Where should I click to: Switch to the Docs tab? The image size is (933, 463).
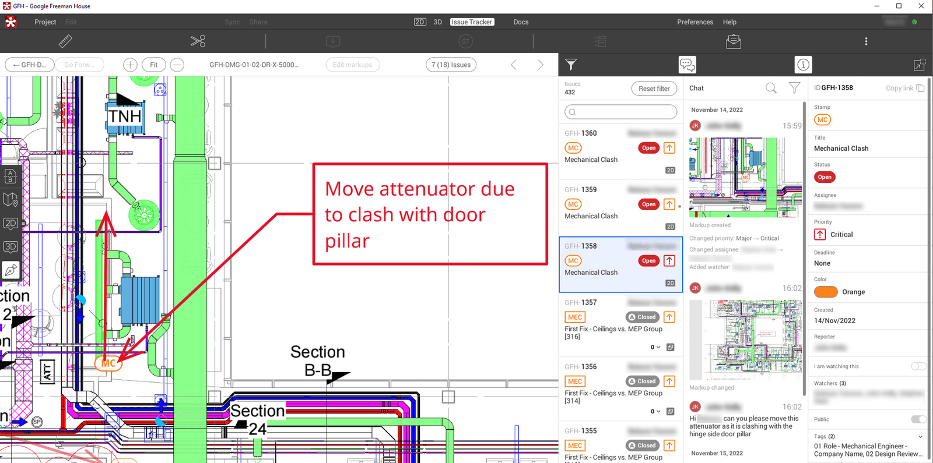click(x=521, y=22)
